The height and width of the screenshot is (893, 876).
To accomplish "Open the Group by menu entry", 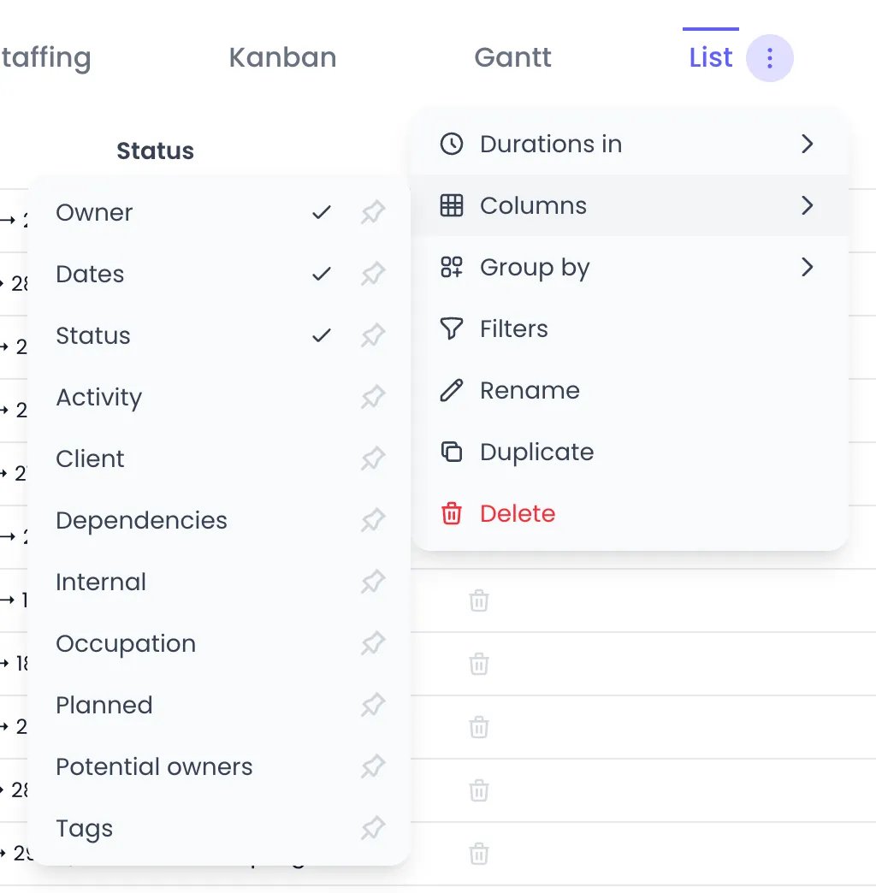I will point(630,267).
